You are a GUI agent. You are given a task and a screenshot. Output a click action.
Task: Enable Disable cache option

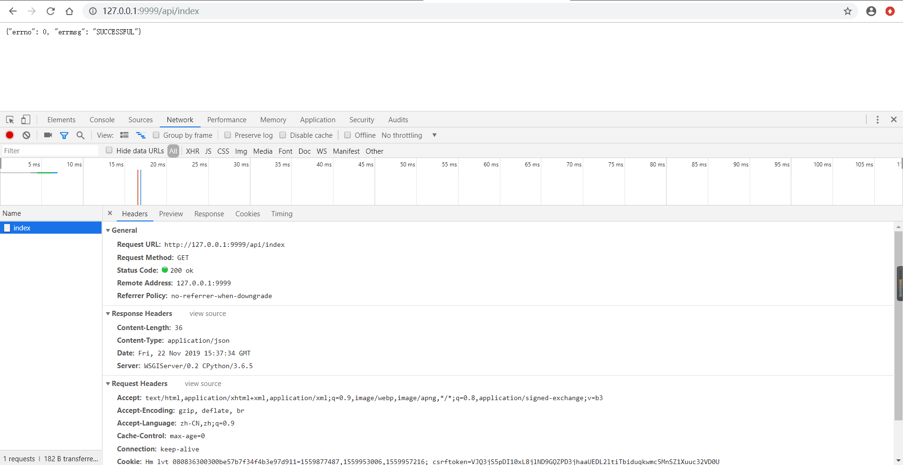(283, 135)
